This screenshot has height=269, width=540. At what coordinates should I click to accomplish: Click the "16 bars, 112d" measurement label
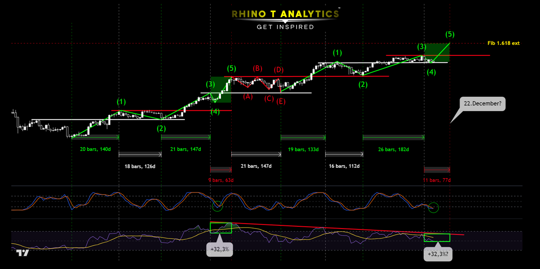(344, 166)
